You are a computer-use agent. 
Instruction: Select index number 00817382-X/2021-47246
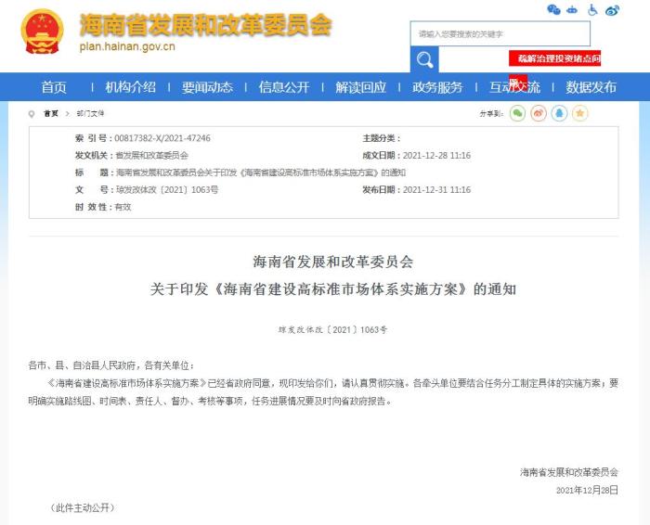(162, 138)
